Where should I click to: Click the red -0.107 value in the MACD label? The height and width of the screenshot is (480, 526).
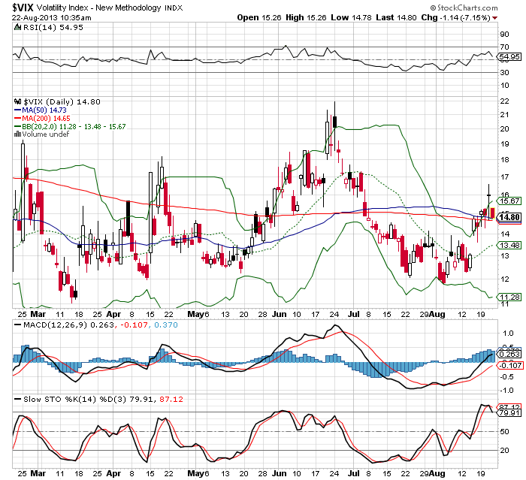coord(134,325)
